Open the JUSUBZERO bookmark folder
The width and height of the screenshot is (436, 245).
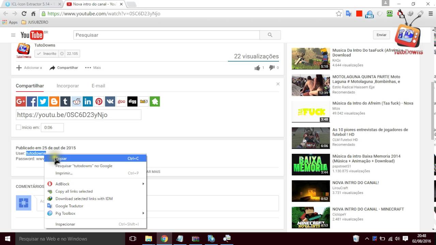coord(35,22)
